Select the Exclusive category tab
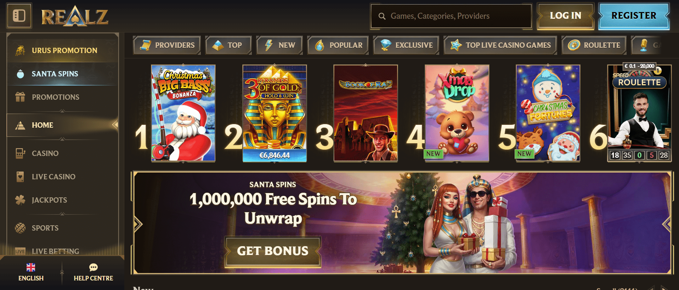679x290 pixels. pos(406,45)
